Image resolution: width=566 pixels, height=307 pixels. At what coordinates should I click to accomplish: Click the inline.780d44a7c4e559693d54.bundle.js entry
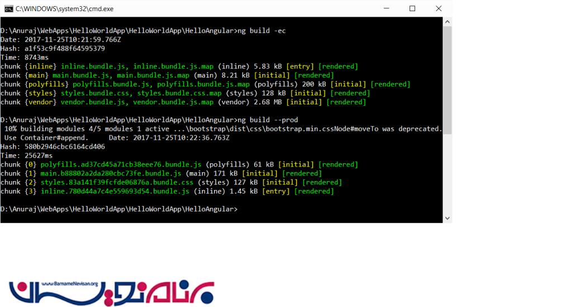click(x=115, y=191)
